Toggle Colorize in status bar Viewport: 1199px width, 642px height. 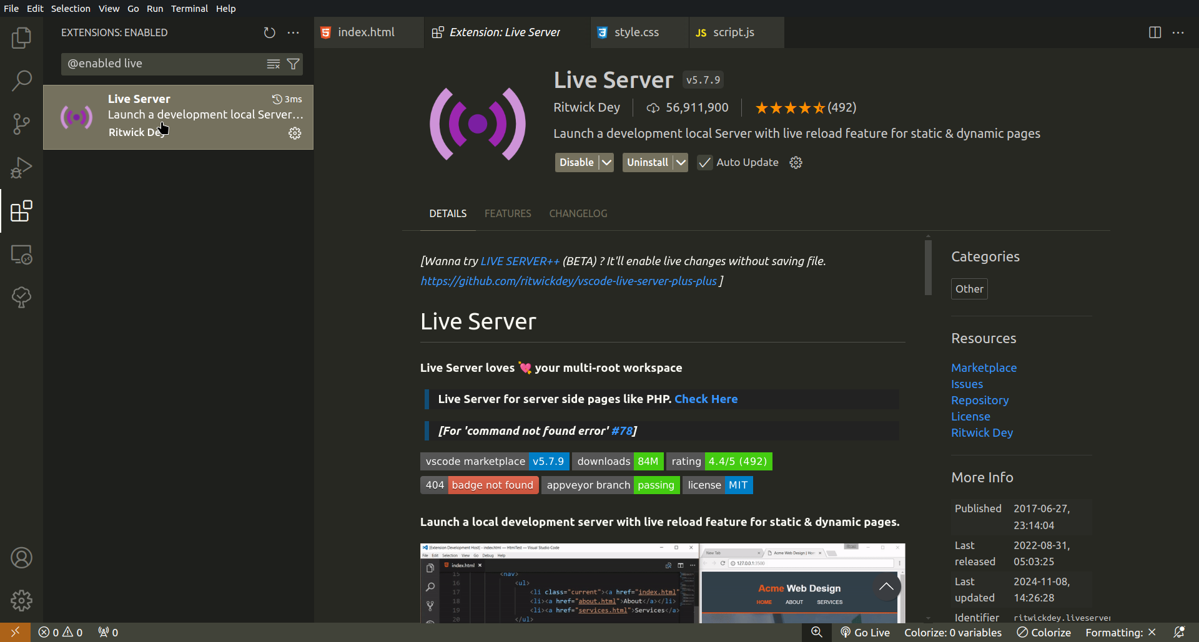click(x=1044, y=633)
